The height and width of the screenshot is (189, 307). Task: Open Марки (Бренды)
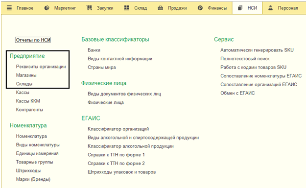pyautogui.click(x=33, y=179)
